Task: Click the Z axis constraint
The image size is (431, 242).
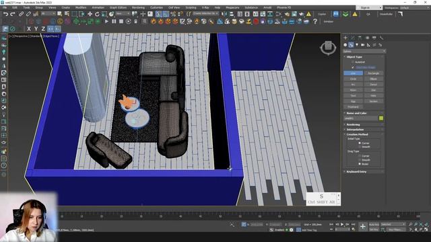Action: click(x=43, y=29)
